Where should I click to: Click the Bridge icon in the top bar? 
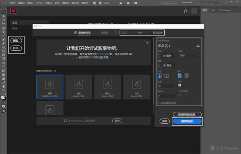pyautogui.click(x=94, y=3)
